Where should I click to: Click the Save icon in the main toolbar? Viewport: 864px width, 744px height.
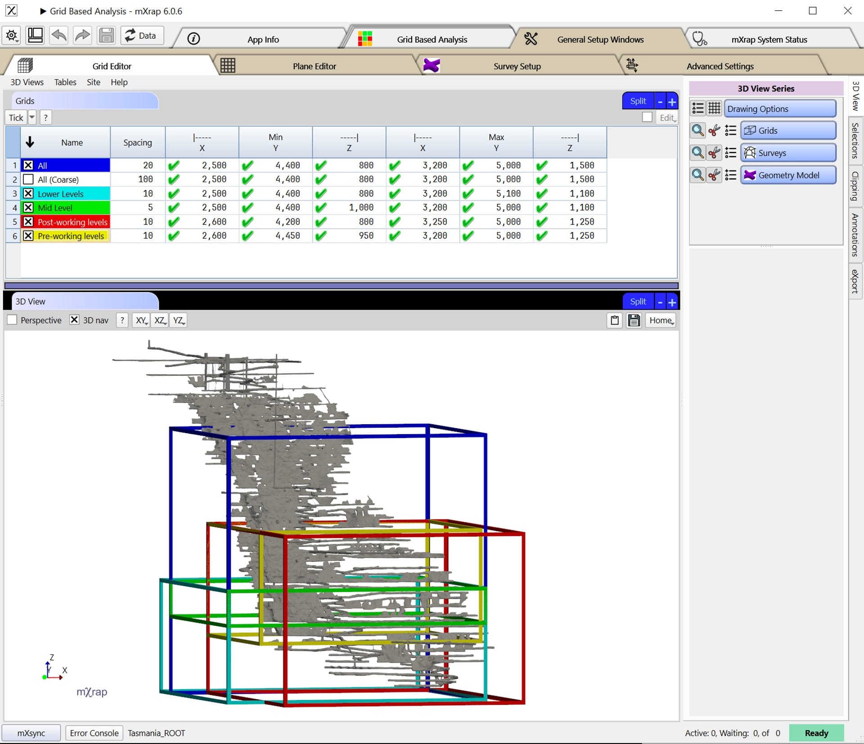(106, 36)
